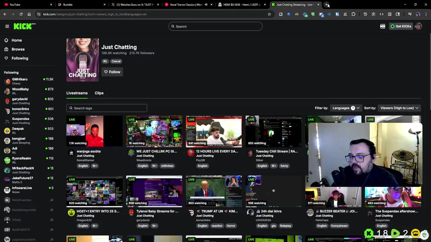Open the Kick sidebar hamburger menu
Image resolution: width=431 pixels, height=242 pixels.
7,26
